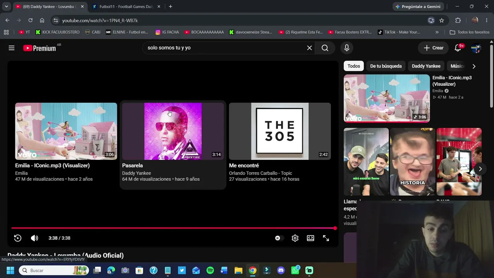Open 'Orlando Torres Carballo - Topic' channel

point(261,173)
